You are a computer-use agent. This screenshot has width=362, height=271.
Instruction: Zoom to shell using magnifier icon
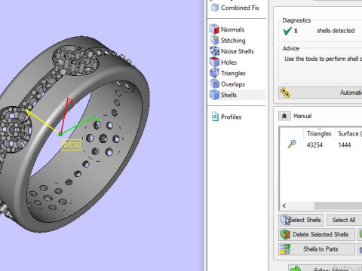click(292, 145)
